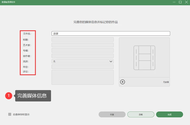Focus the 文件名 field containing 录屏
Image resolution: width=190 pixels, height=125 pixels.
(x=111, y=34)
